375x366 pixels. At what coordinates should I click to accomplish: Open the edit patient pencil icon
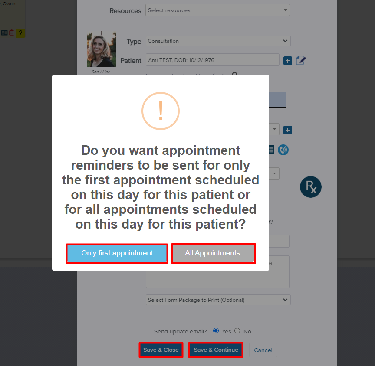coord(300,60)
